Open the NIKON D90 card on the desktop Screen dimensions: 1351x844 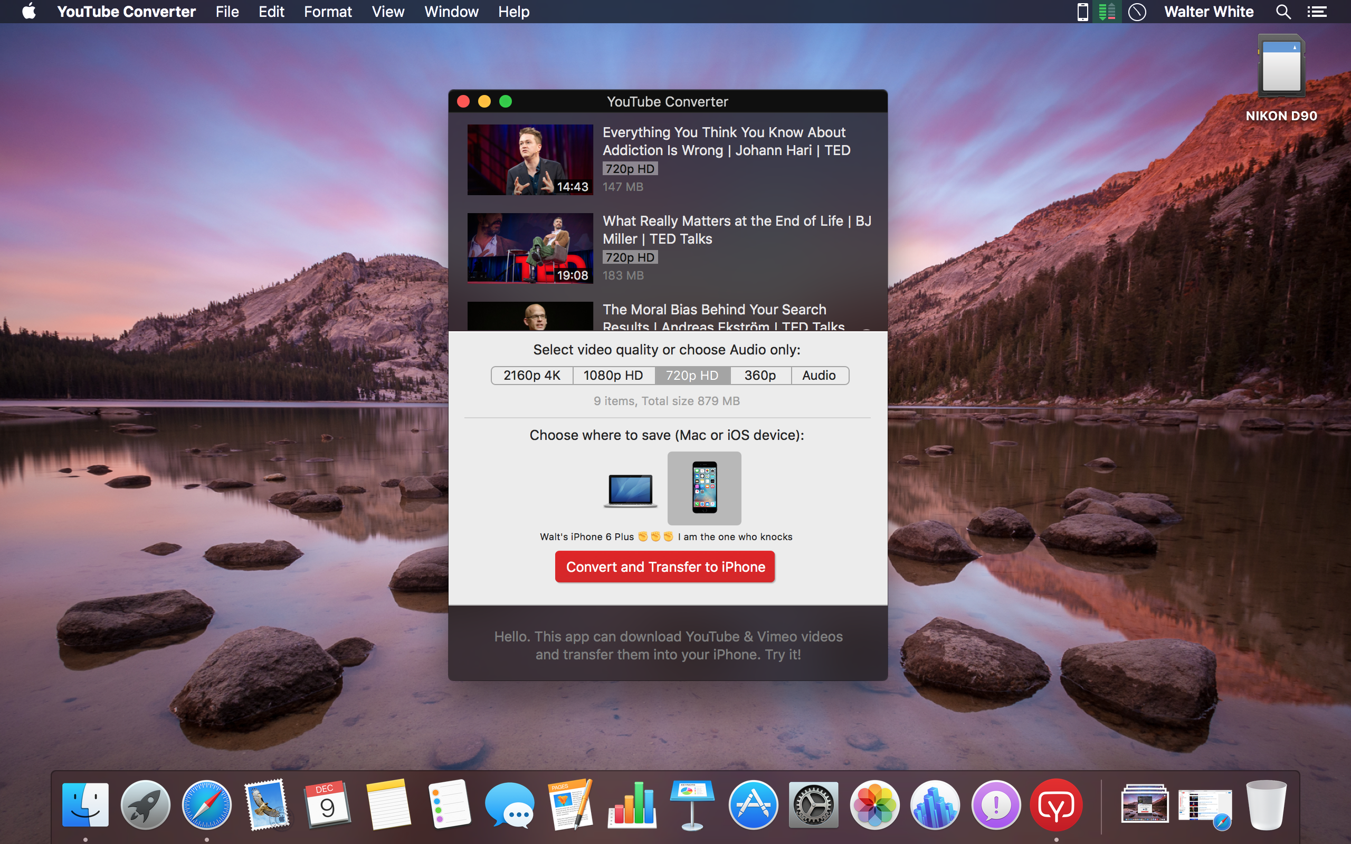[x=1281, y=67]
